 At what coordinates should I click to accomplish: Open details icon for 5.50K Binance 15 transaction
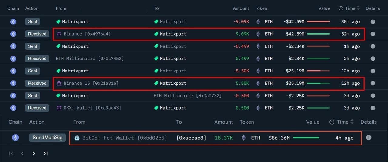click(x=373, y=83)
